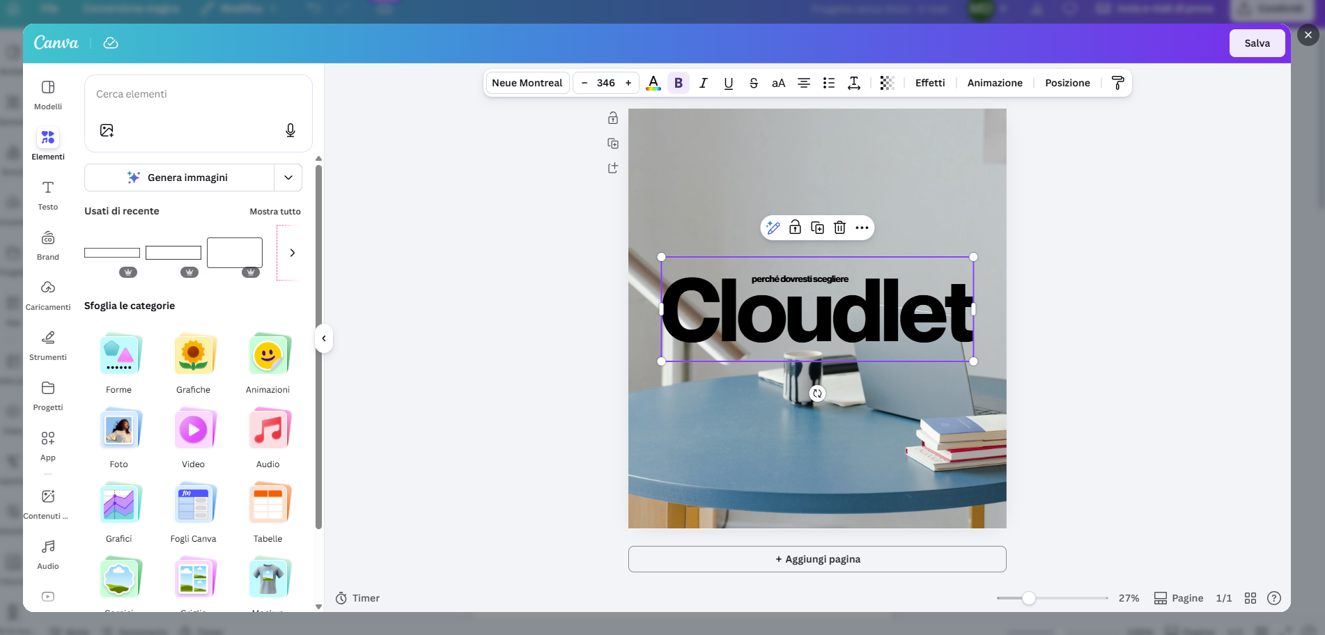
Task: Click the font size field showing 346
Action: 606,83
